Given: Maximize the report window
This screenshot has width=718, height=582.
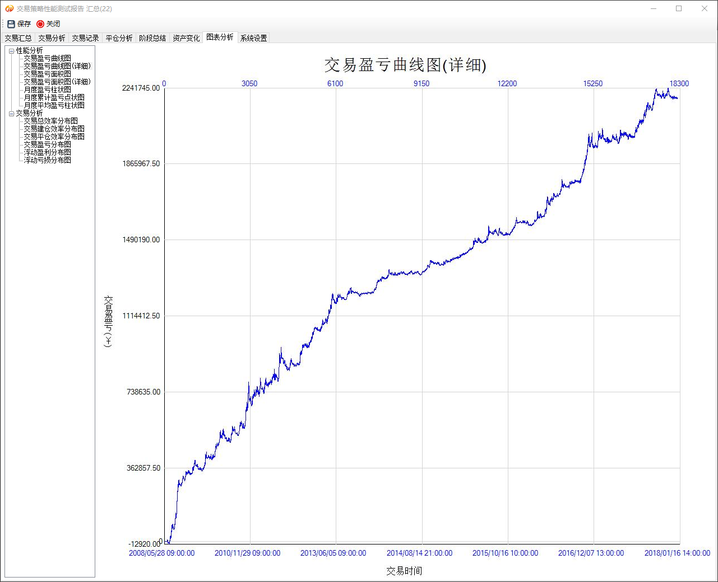Looking at the screenshot, I should tap(679, 8).
